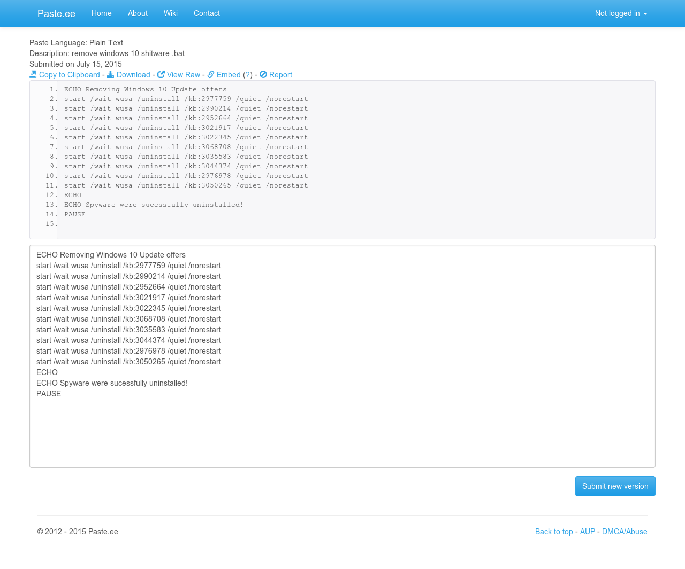Click the question mark embed help link
Image resolution: width=685 pixels, height=569 pixels.
[248, 75]
